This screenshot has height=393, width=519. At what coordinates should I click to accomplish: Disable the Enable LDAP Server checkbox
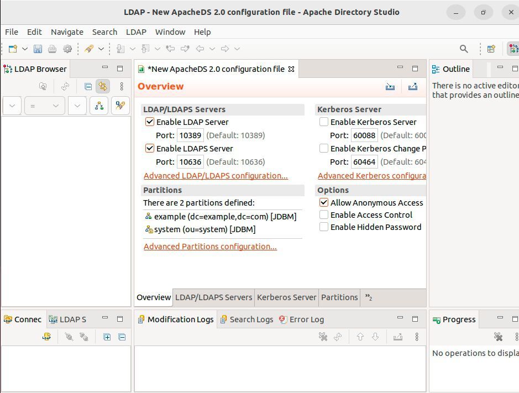click(x=149, y=122)
